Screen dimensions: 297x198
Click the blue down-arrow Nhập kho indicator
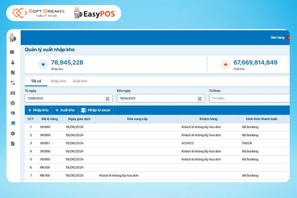click(x=43, y=65)
